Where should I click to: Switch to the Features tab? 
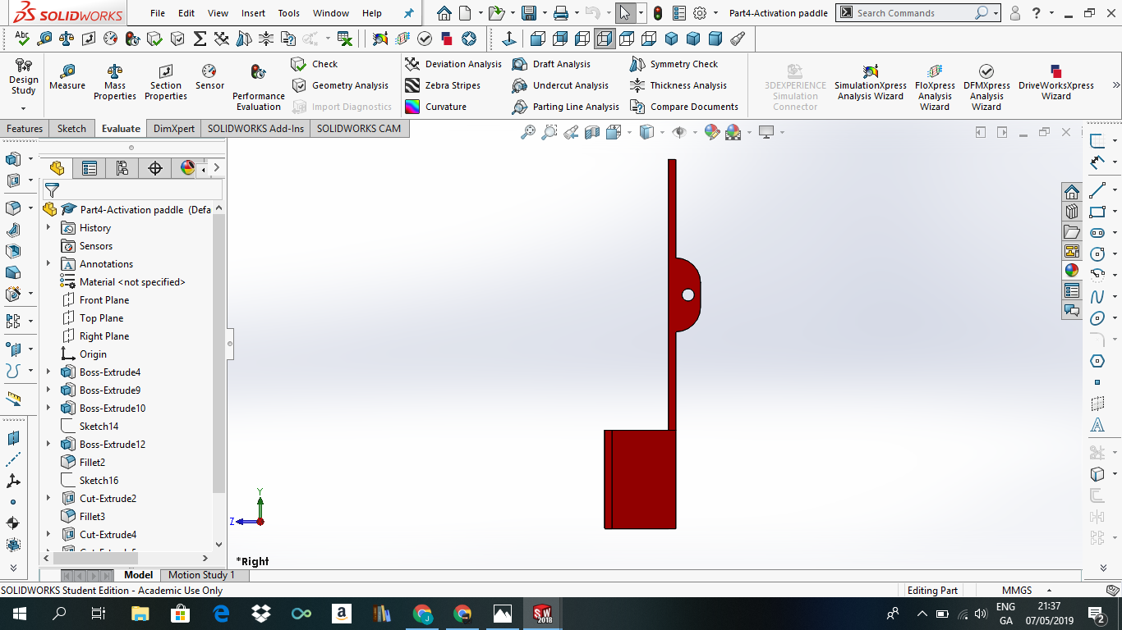(25, 128)
